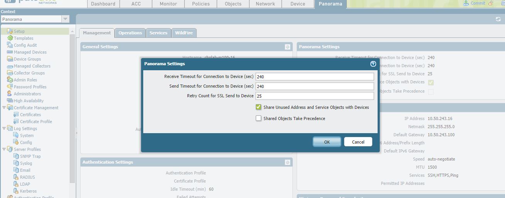Click the lock icon beside Commit
The width and height of the screenshot is (505, 198).
click(491, 3)
